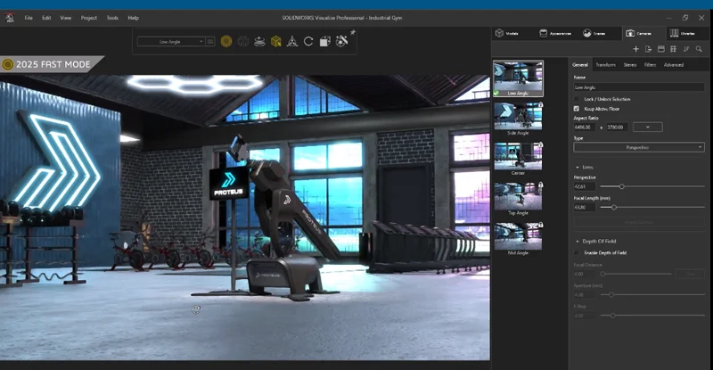Click the search magnifier in Cameras panel
Viewport: 713px width, 370px height.
click(699, 49)
